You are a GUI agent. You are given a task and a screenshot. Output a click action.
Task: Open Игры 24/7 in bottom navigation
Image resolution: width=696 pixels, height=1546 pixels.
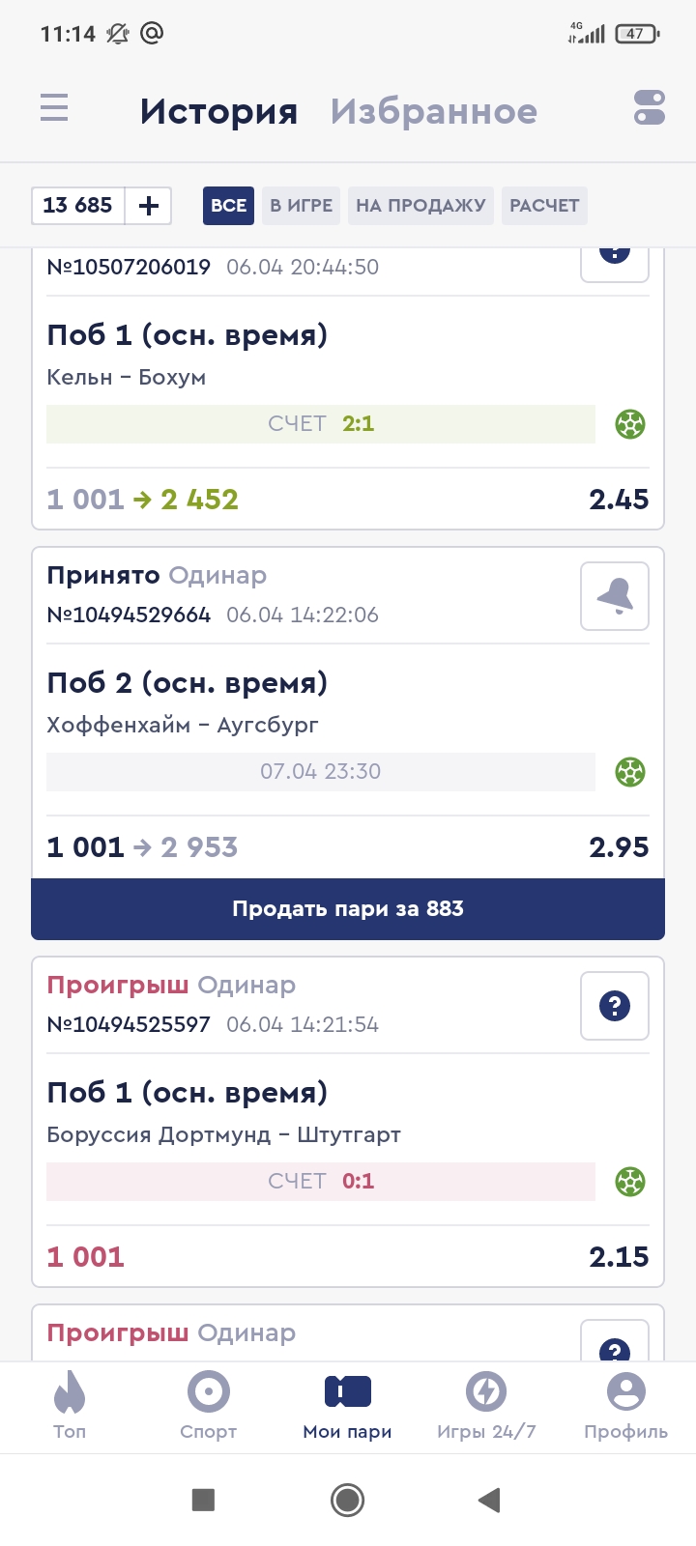486,1406
